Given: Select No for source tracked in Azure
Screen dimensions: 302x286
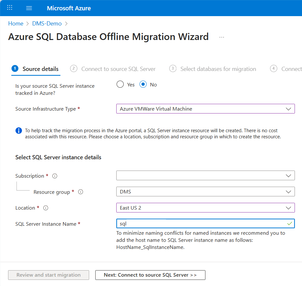Looking at the screenshot, I should pyautogui.click(x=143, y=84).
